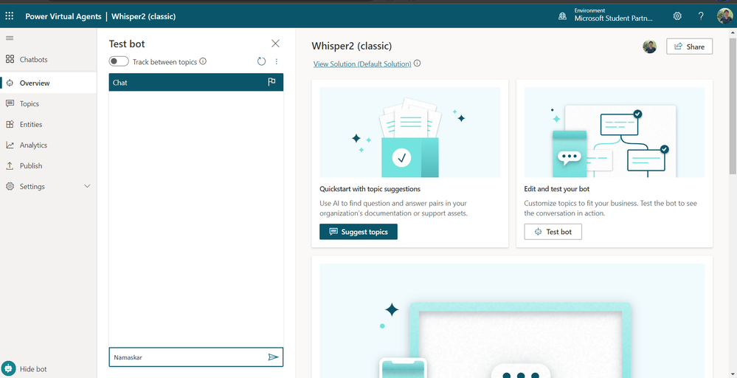Toggle Track between topics switch
The width and height of the screenshot is (737, 378).
pyautogui.click(x=119, y=61)
